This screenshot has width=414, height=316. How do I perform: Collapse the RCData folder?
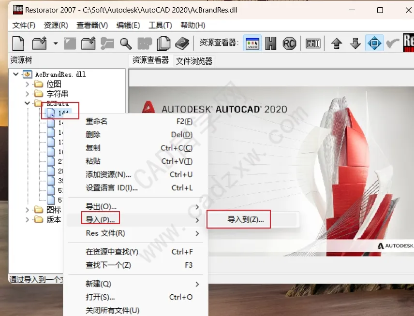click(x=27, y=103)
